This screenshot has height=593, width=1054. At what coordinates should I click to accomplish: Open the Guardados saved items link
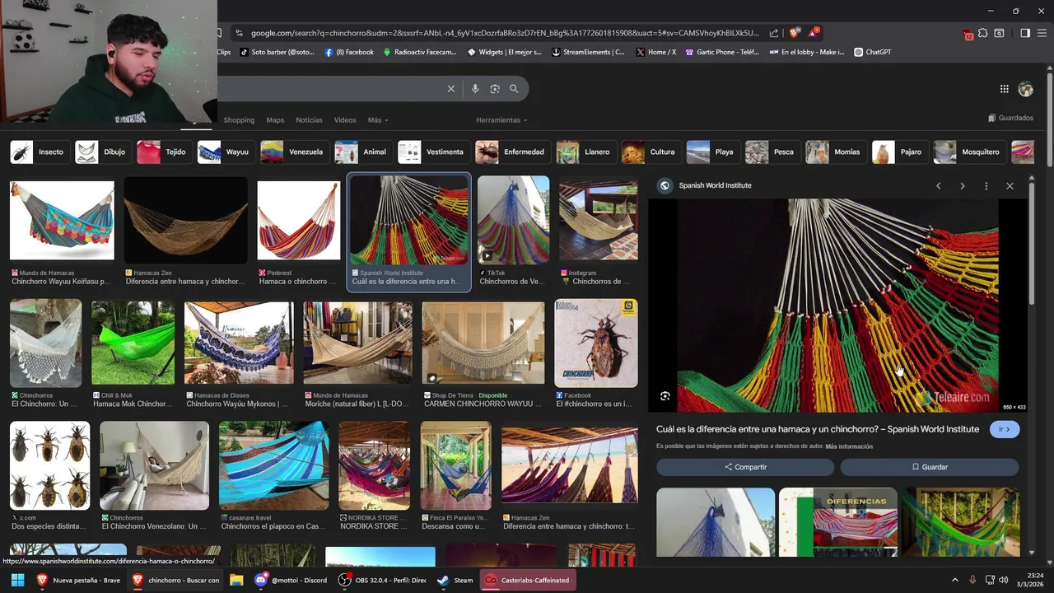(x=1010, y=118)
